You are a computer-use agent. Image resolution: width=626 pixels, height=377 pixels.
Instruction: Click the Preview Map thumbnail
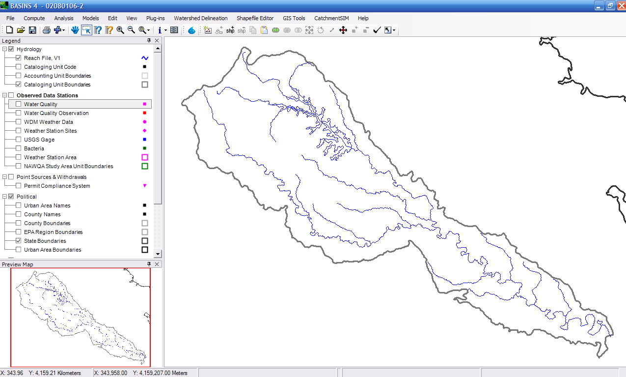point(80,317)
